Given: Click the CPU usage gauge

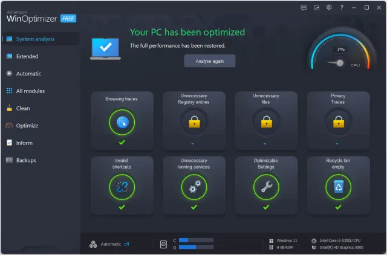Looking at the screenshot, I should (x=341, y=50).
